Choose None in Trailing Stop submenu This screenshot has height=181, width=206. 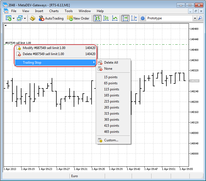click(113, 69)
